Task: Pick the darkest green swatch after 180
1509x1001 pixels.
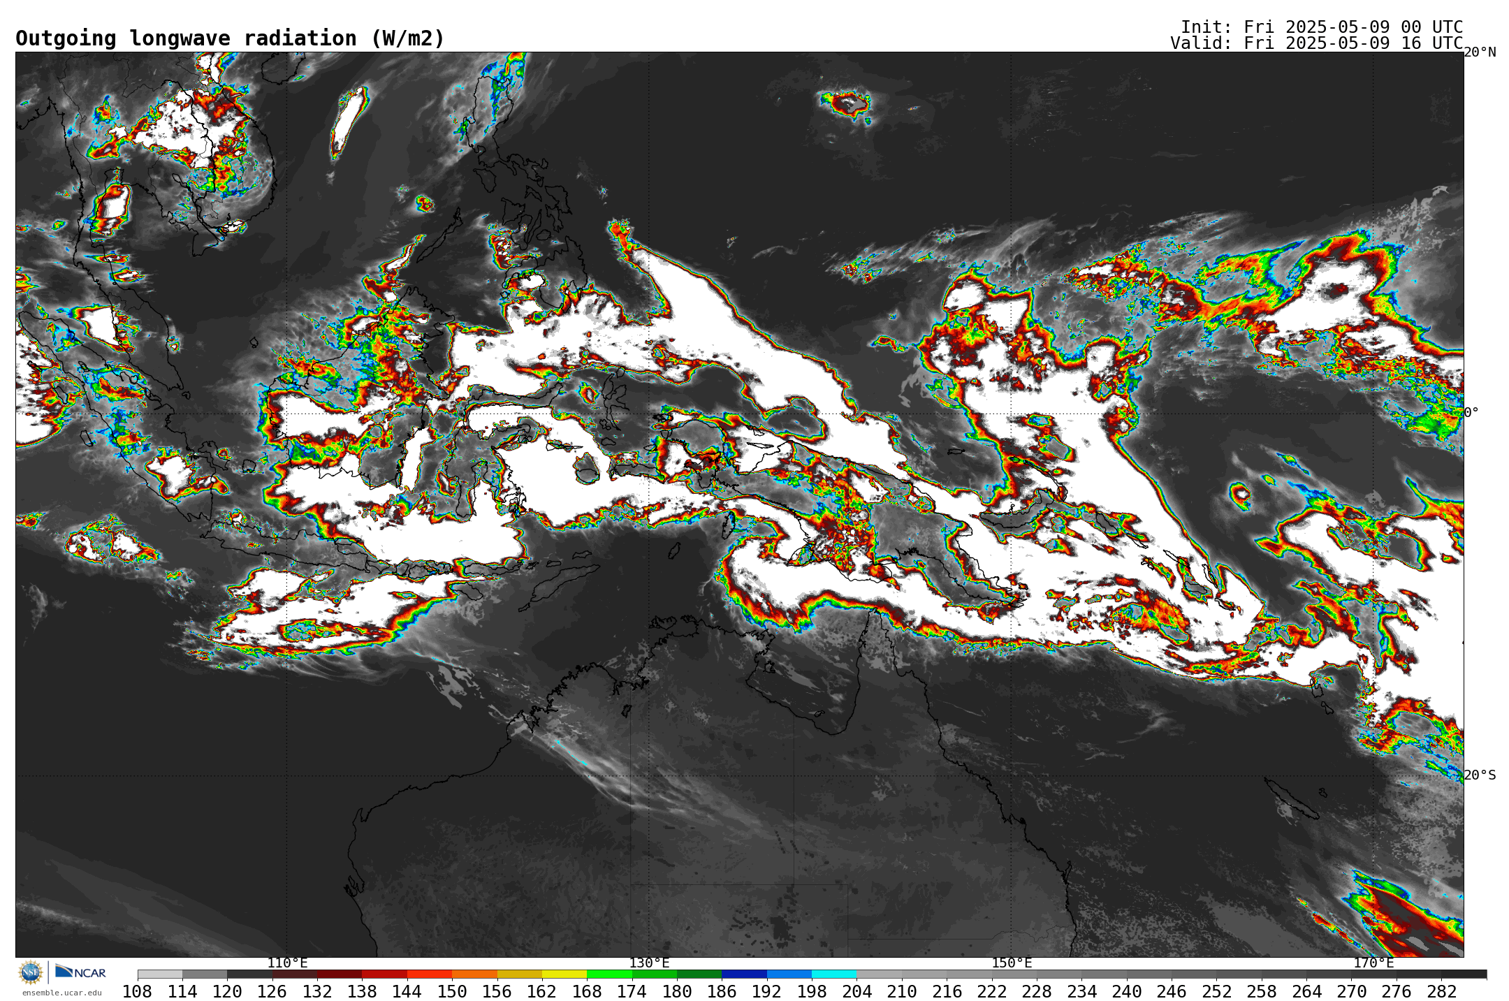Action: click(699, 974)
